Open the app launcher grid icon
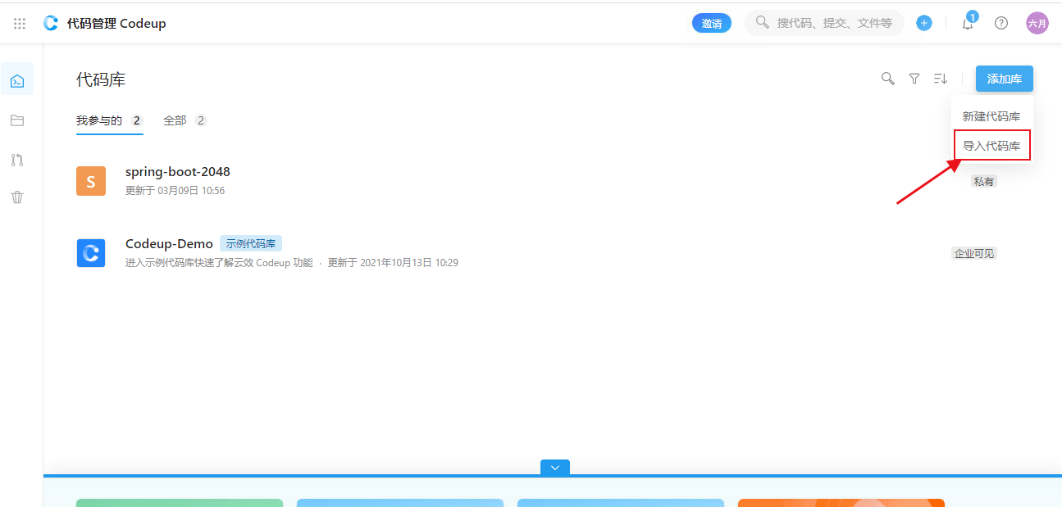Screen dimensions: 1062x507 (x=20, y=24)
